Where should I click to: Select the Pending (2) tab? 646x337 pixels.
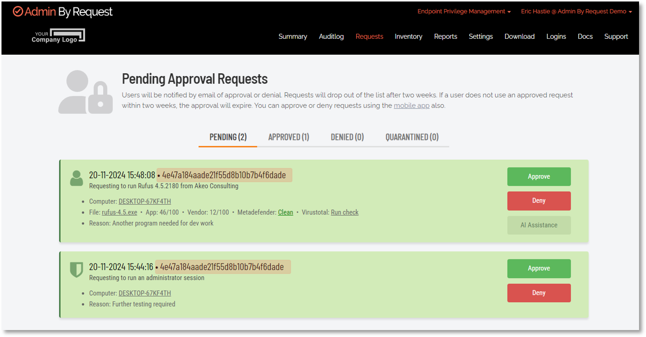click(228, 137)
